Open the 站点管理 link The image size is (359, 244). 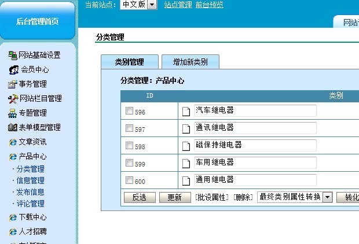point(178,5)
